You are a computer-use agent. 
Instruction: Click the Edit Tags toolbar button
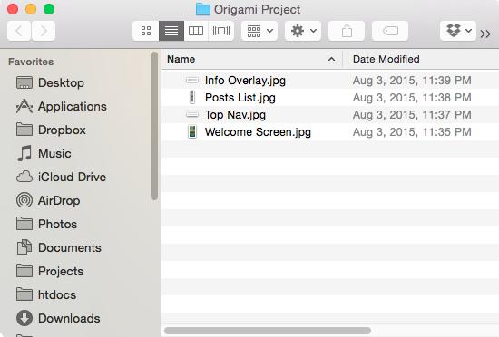(390, 31)
